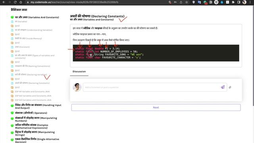Expand the Handling Input And Output section
This screenshot has width=254, height=143.
38,106
